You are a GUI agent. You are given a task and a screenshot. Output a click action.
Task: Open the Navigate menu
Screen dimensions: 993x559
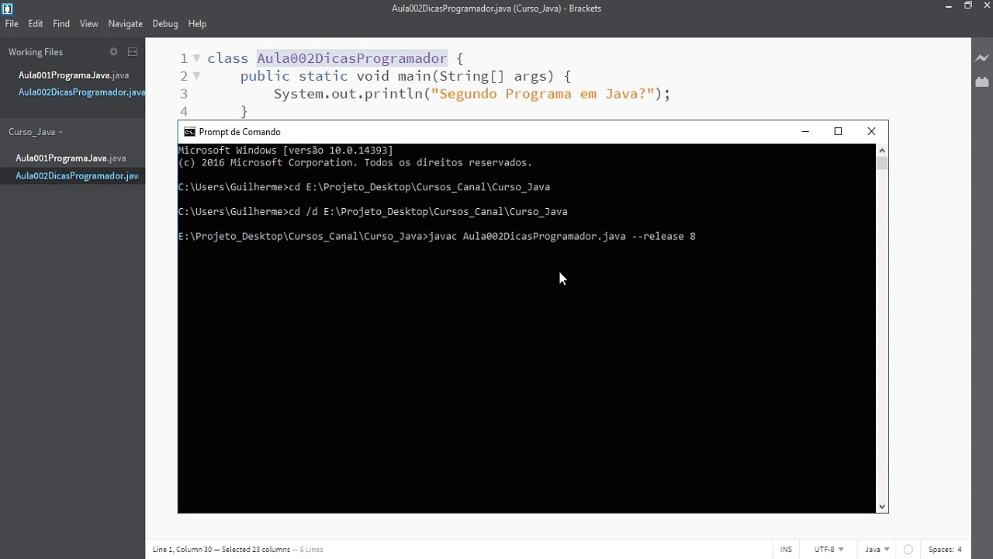click(x=125, y=24)
